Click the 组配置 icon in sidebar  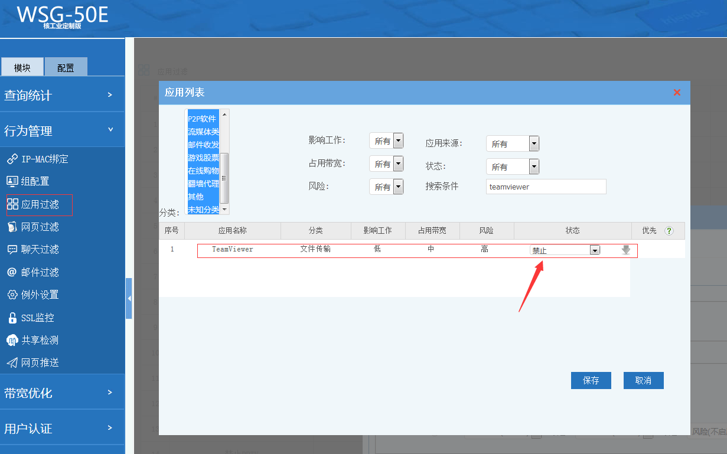point(12,182)
